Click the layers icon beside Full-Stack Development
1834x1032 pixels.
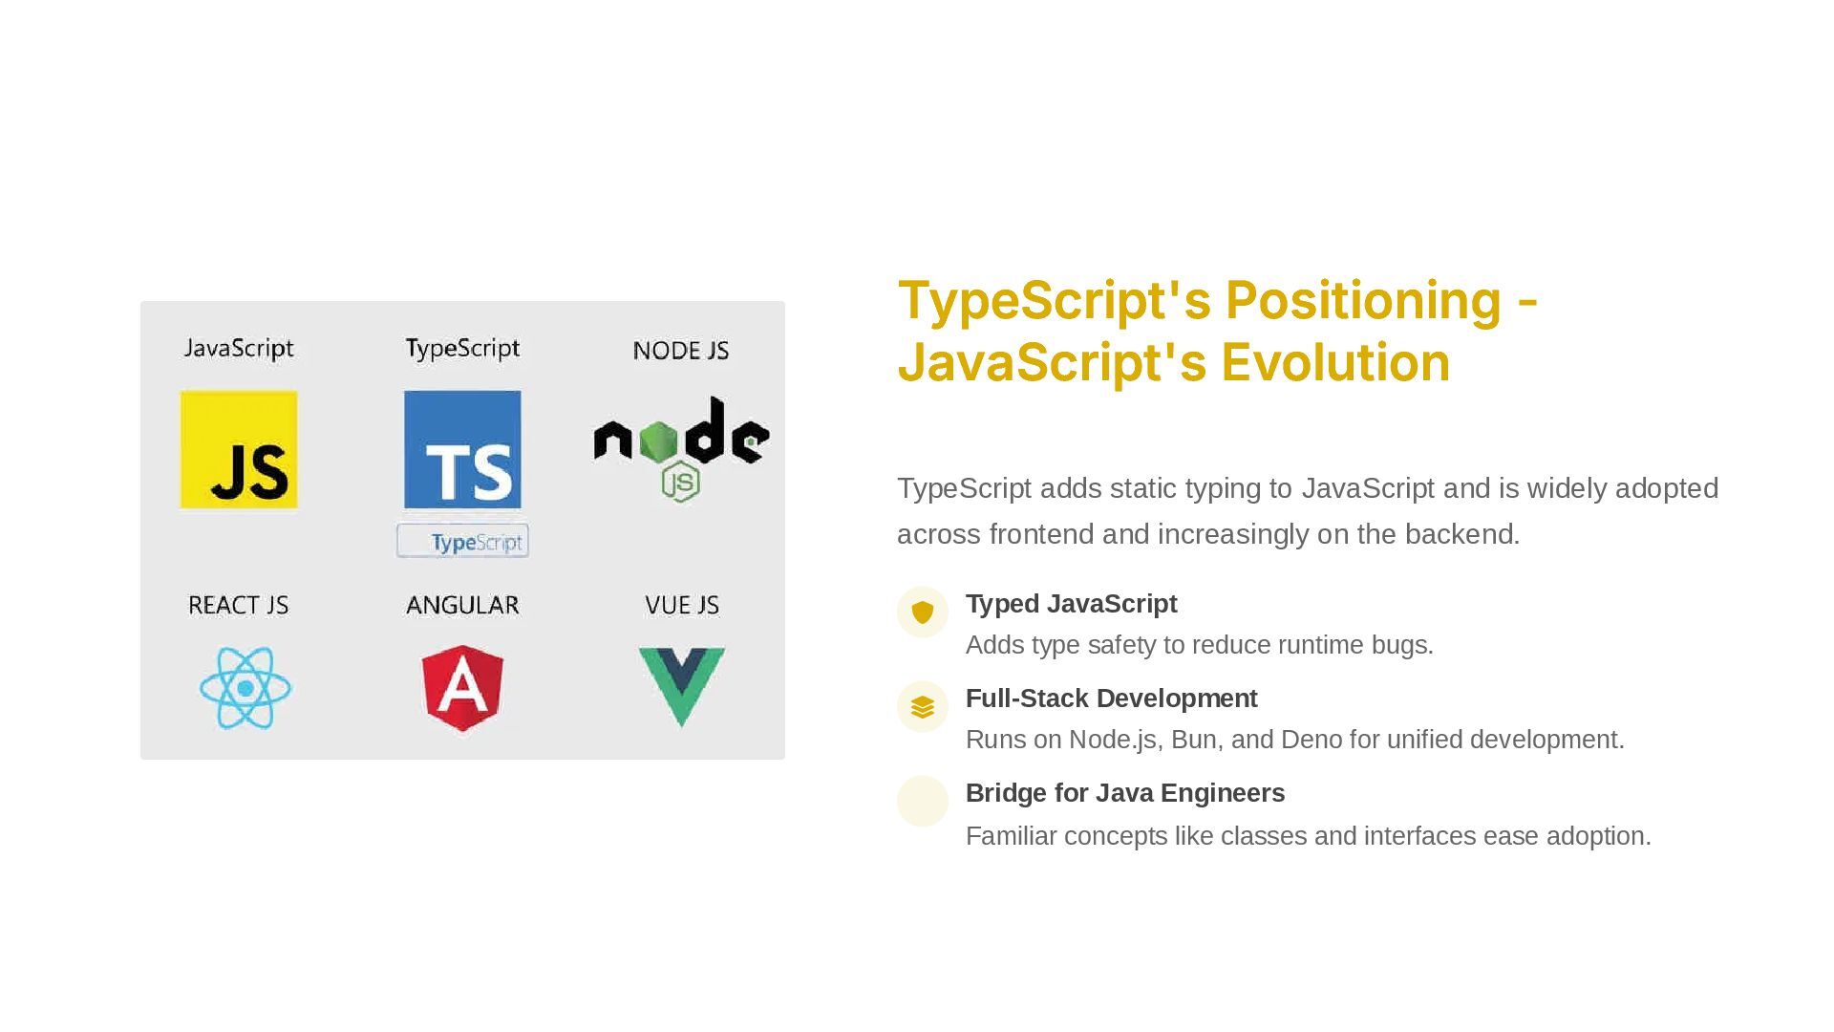coord(922,706)
